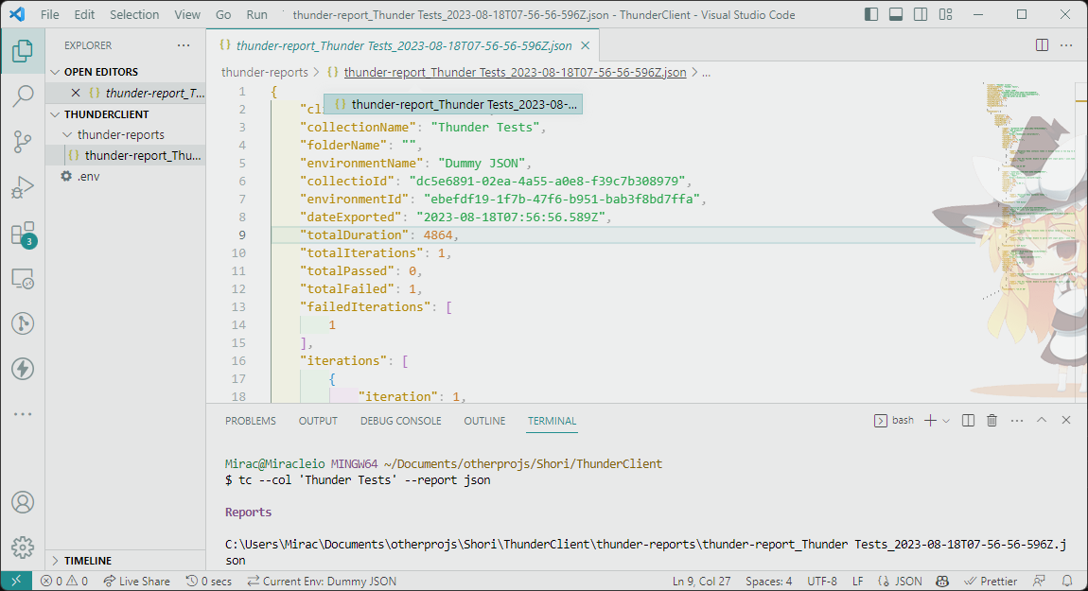This screenshot has height=591, width=1088.
Task: Open the Run menu
Action: point(256,14)
